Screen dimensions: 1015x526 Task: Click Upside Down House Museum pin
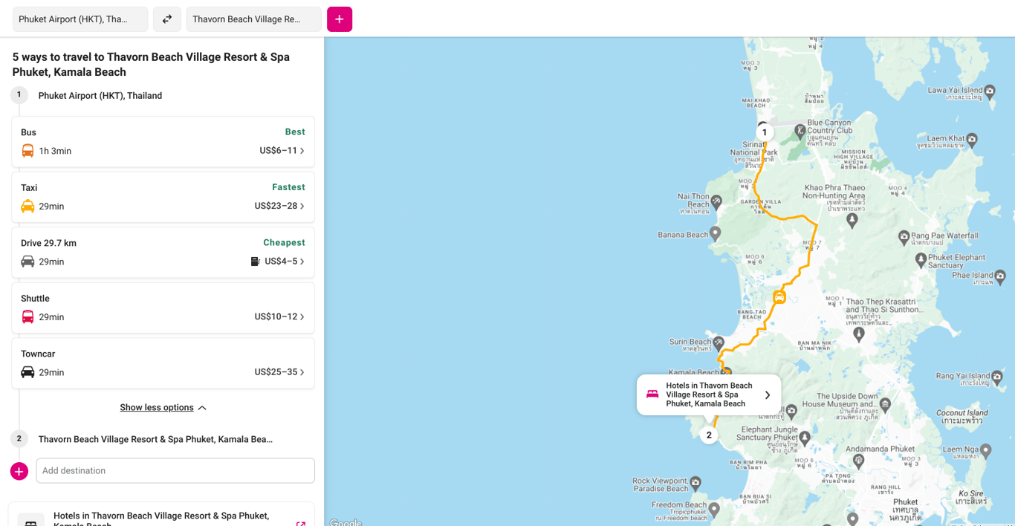click(x=885, y=404)
